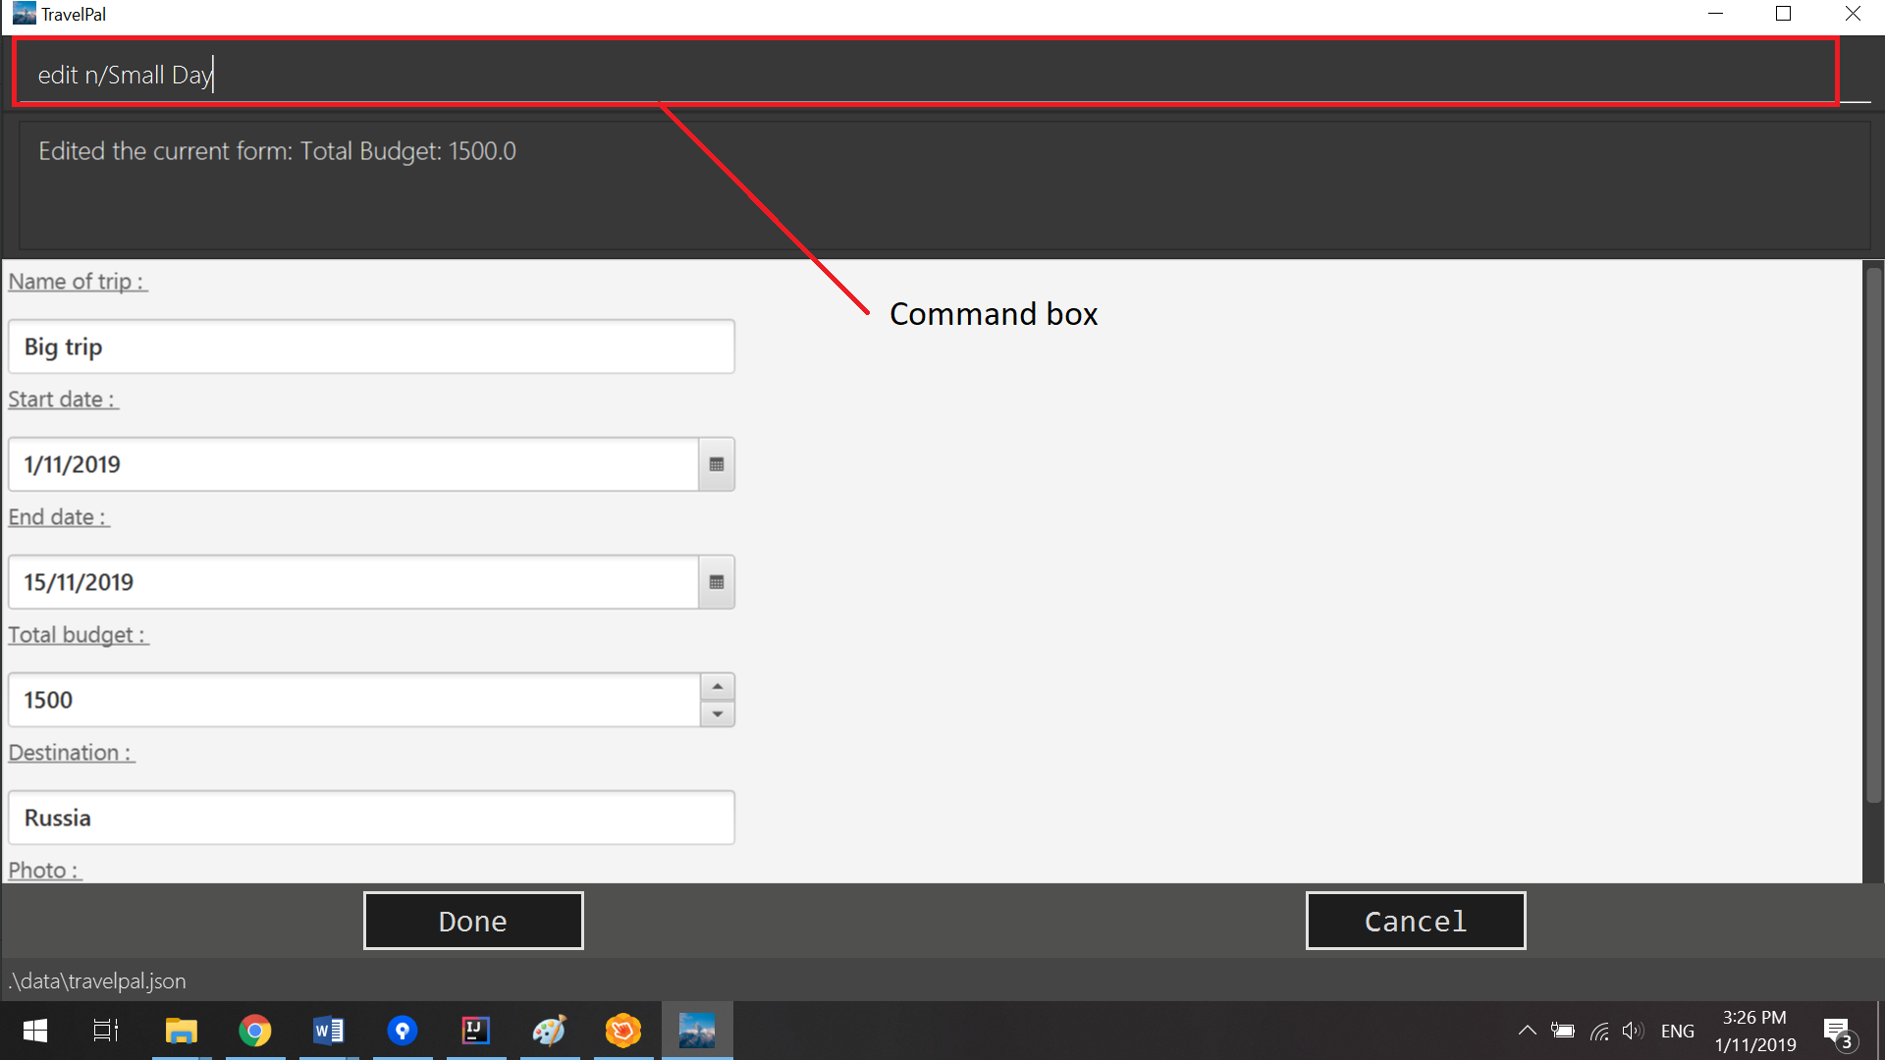This screenshot has width=1885, height=1060.
Task: Click the Done button
Action: (473, 921)
